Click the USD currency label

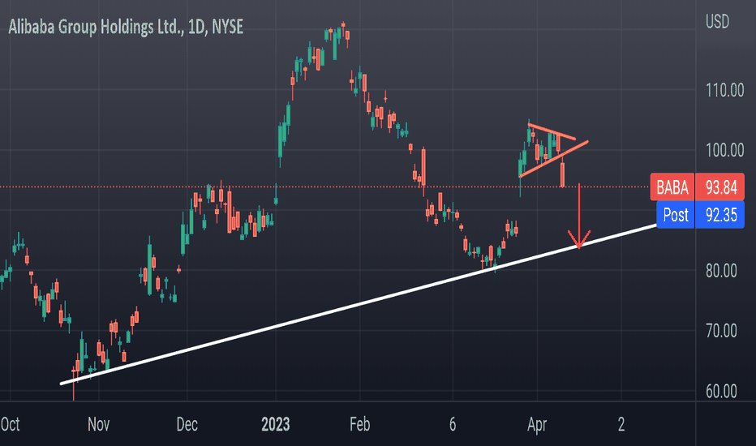[717, 22]
